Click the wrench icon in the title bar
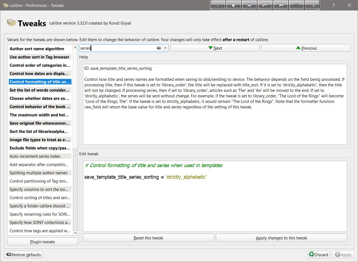 233,5
